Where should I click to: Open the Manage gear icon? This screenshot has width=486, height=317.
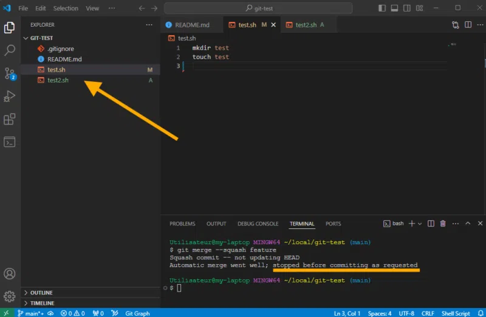[x=10, y=296]
